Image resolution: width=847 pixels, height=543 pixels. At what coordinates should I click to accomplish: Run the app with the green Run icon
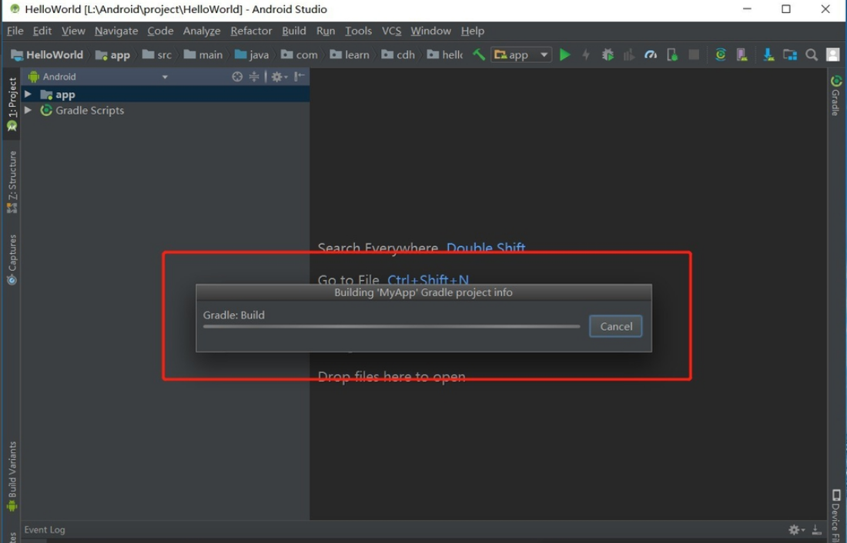(566, 55)
